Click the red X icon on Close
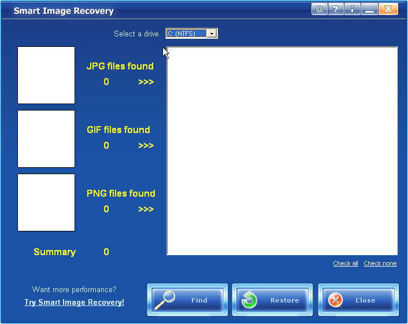Screen dimensions: 408x324 (x=335, y=300)
